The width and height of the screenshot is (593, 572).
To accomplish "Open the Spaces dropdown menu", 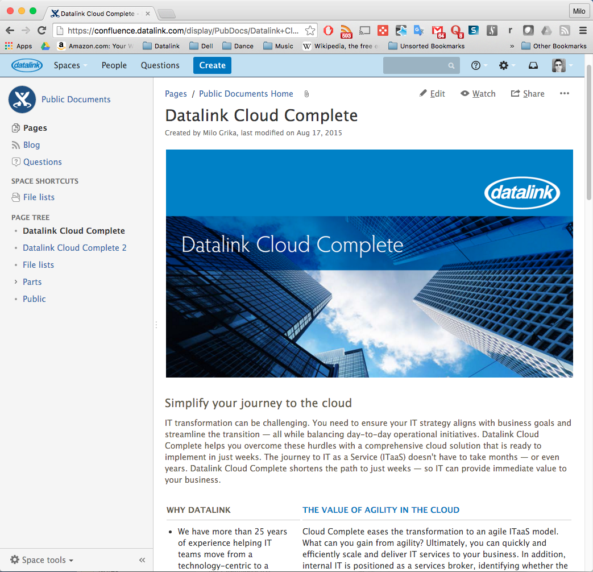I will (x=71, y=65).
